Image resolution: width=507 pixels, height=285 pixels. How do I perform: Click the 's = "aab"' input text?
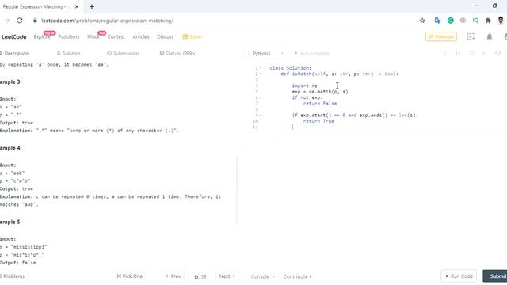[x=13, y=173]
